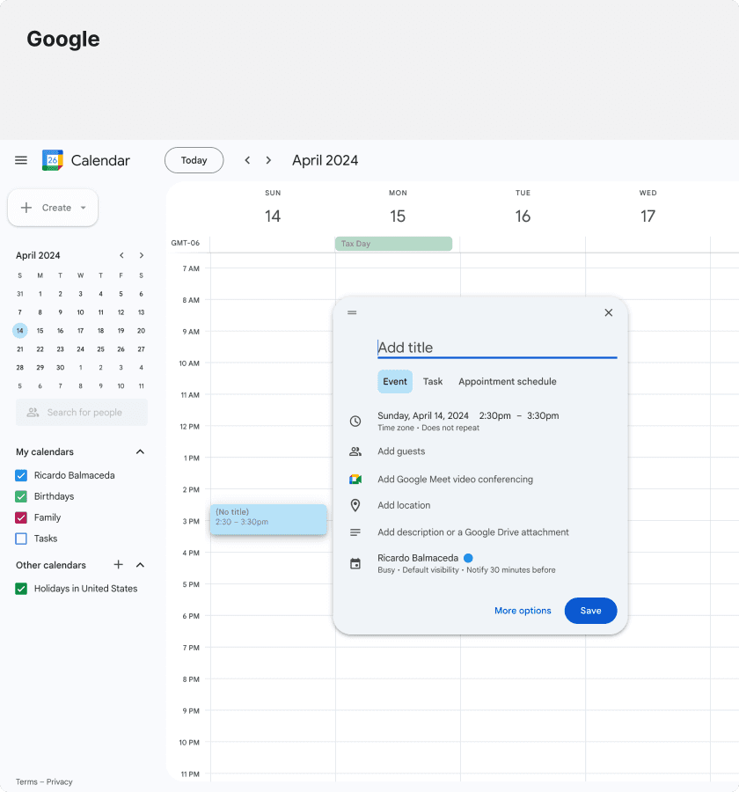Open the end time 3:30pm selector
The image size is (739, 792).
tap(543, 415)
